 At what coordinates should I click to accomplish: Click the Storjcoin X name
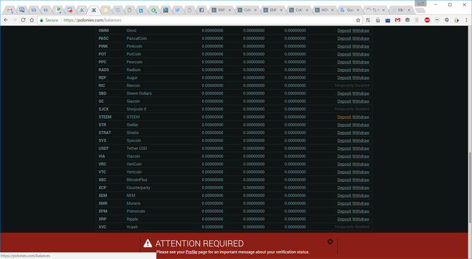point(136,109)
